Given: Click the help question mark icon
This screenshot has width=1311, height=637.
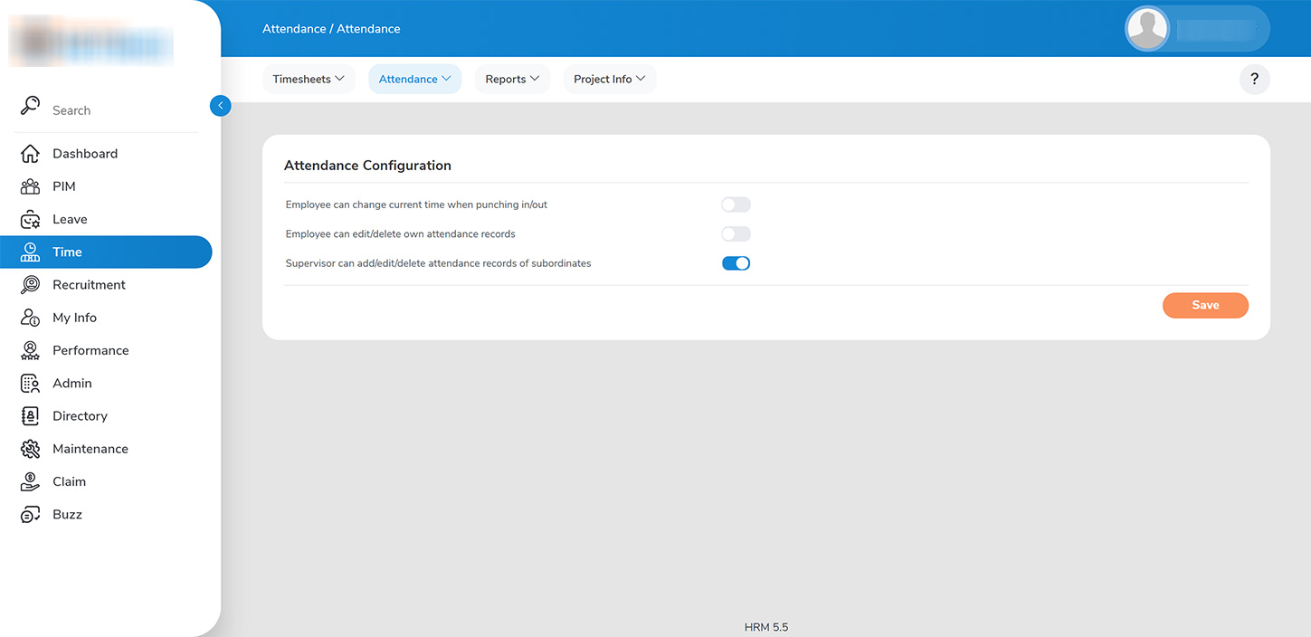Looking at the screenshot, I should point(1254,80).
